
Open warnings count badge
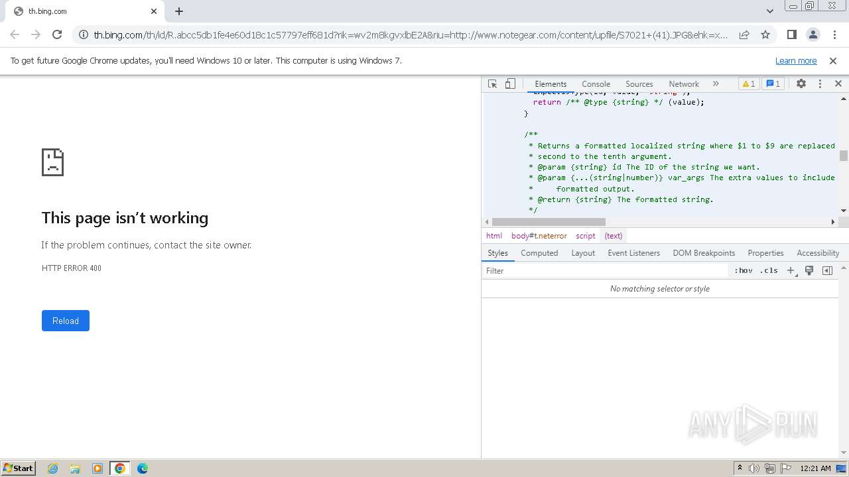[x=749, y=83]
